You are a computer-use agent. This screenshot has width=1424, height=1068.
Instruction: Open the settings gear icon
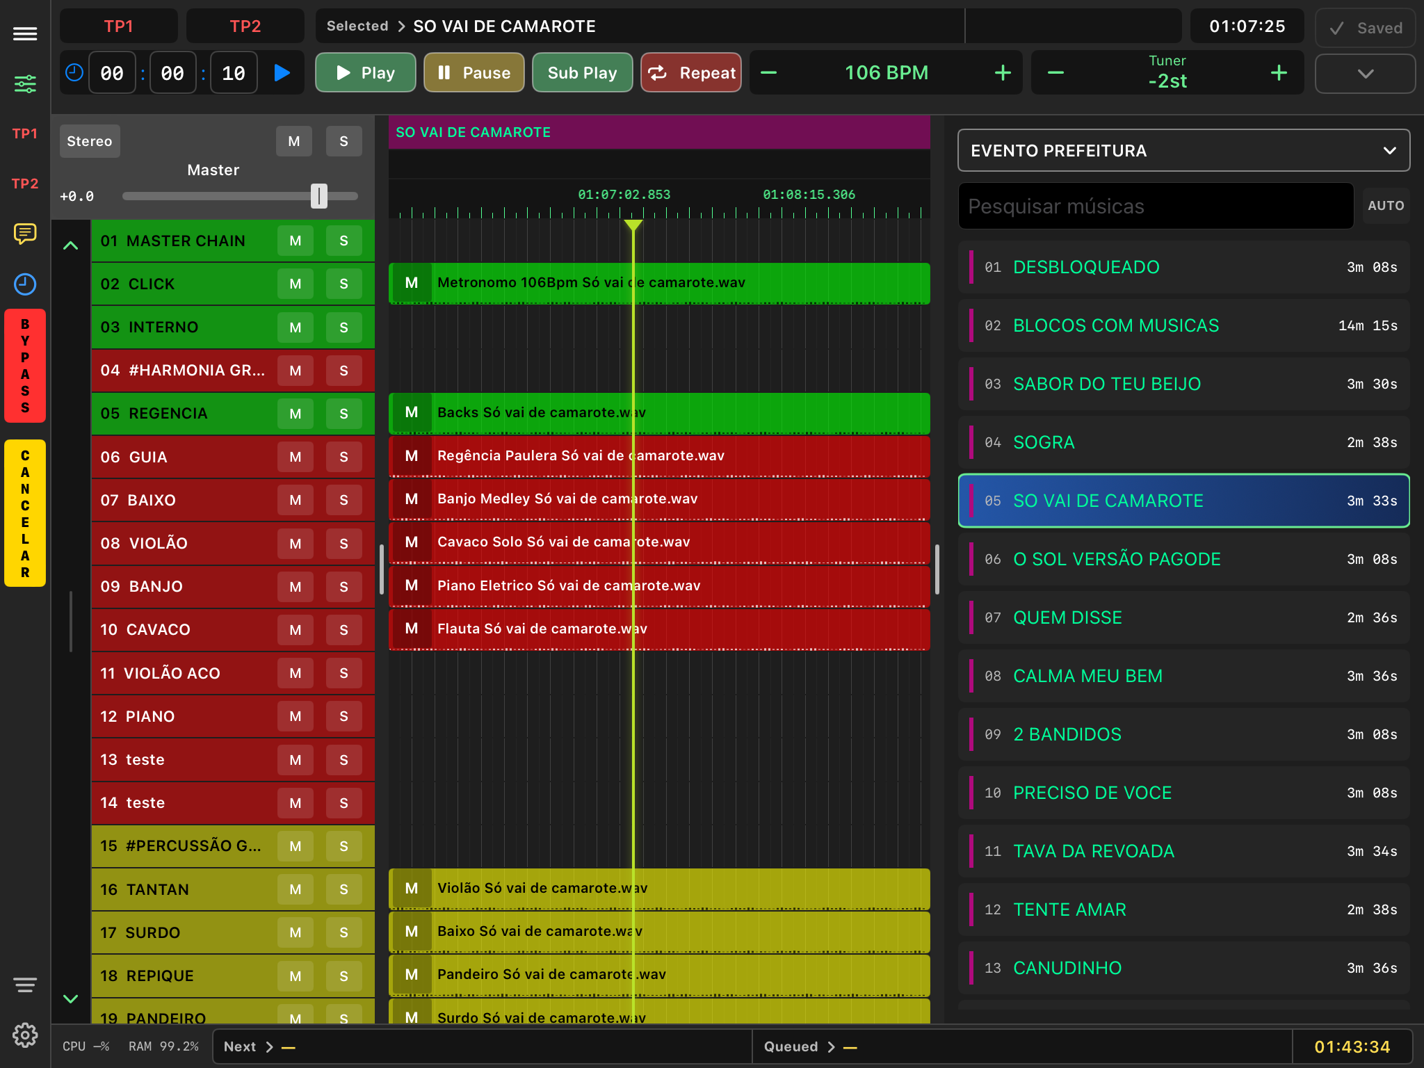25,1035
